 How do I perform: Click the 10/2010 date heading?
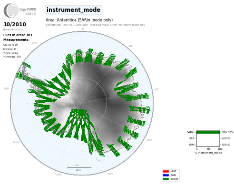(15, 24)
